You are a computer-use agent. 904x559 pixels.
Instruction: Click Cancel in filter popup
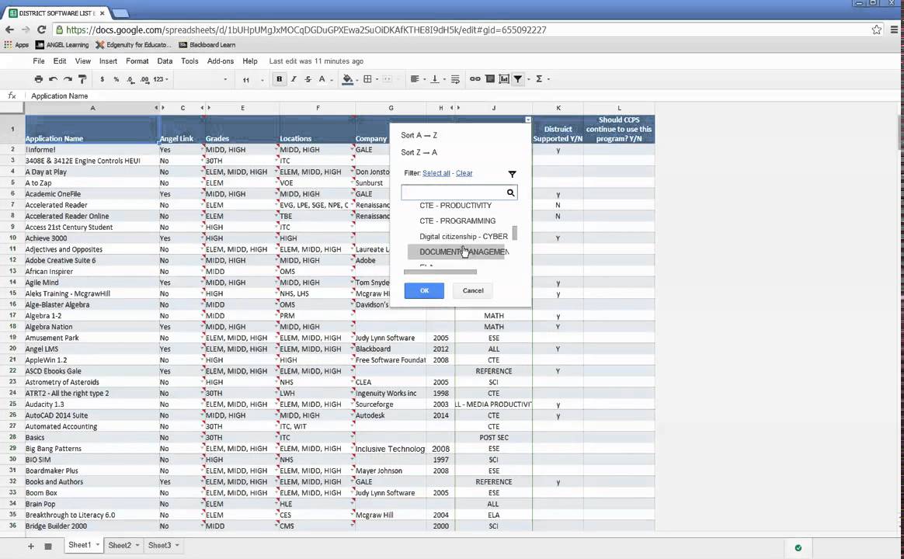click(473, 290)
